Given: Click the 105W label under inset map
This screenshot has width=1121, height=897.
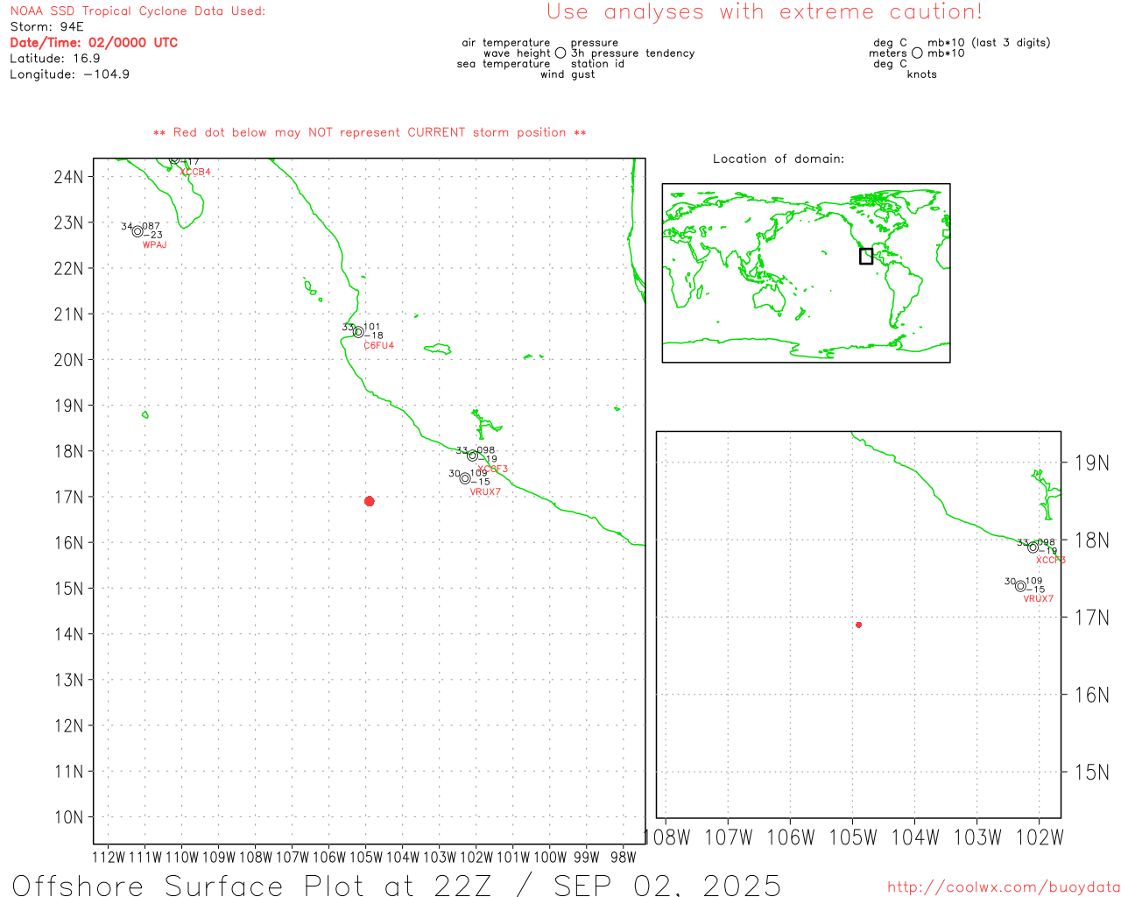Looking at the screenshot, I should pos(853,838).
